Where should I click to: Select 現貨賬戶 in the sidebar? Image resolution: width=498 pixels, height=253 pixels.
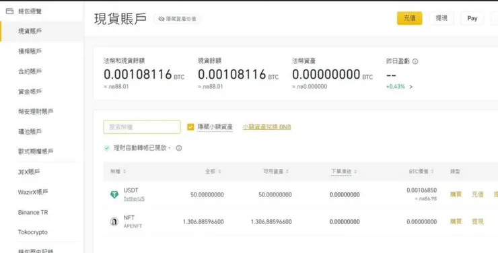(41, 31)
